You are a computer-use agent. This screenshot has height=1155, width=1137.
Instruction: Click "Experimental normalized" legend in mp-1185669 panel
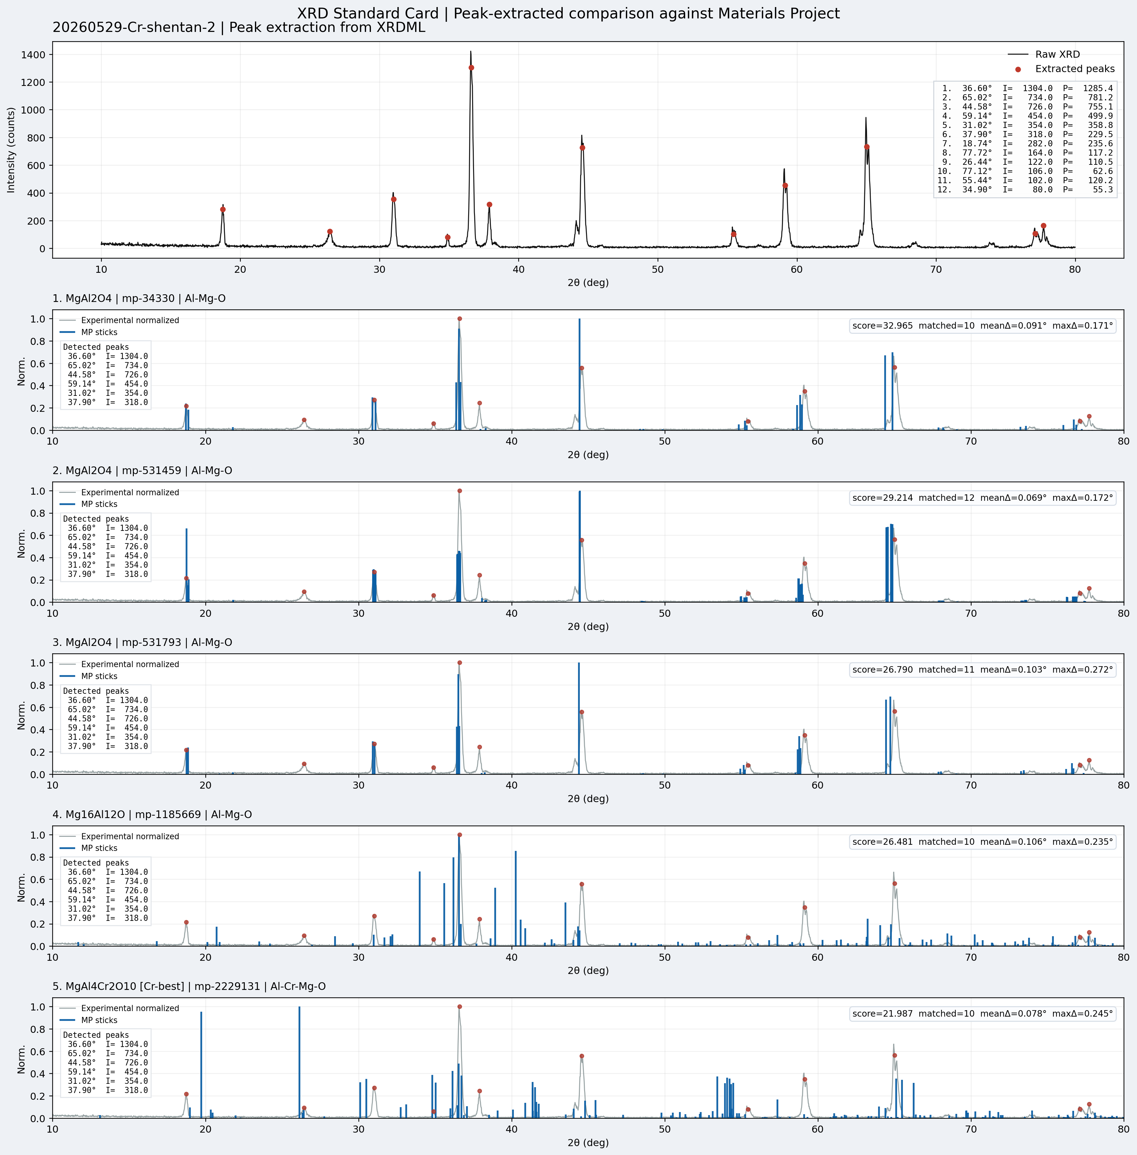[x=119, y=837]
